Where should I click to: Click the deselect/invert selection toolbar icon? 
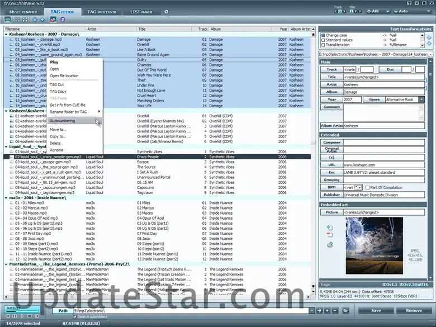[25, 20]
